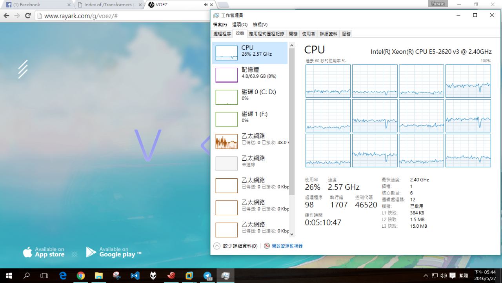Mute the VOEZ tab audio icon
502x283 pixels.
click(206, 5)
